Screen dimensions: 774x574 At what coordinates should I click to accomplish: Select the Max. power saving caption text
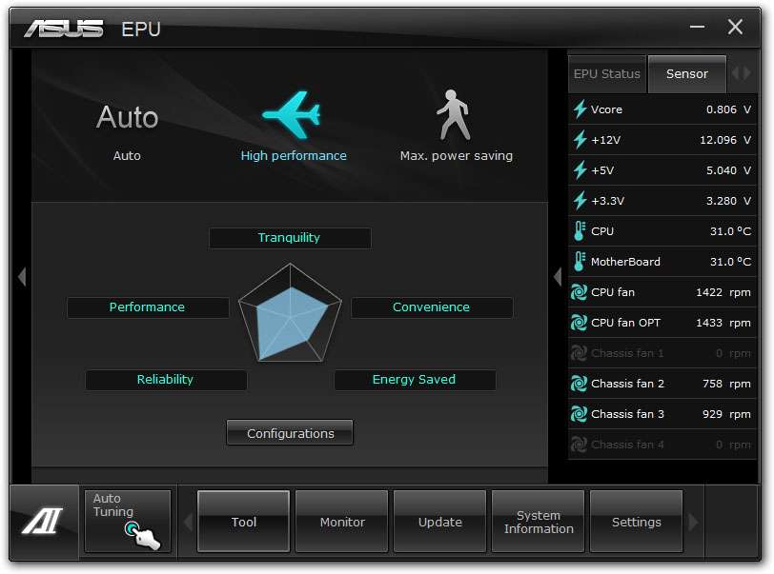point(456,156)
